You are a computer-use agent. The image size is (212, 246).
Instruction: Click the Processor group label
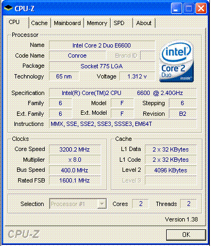click(x=25, y=35)
